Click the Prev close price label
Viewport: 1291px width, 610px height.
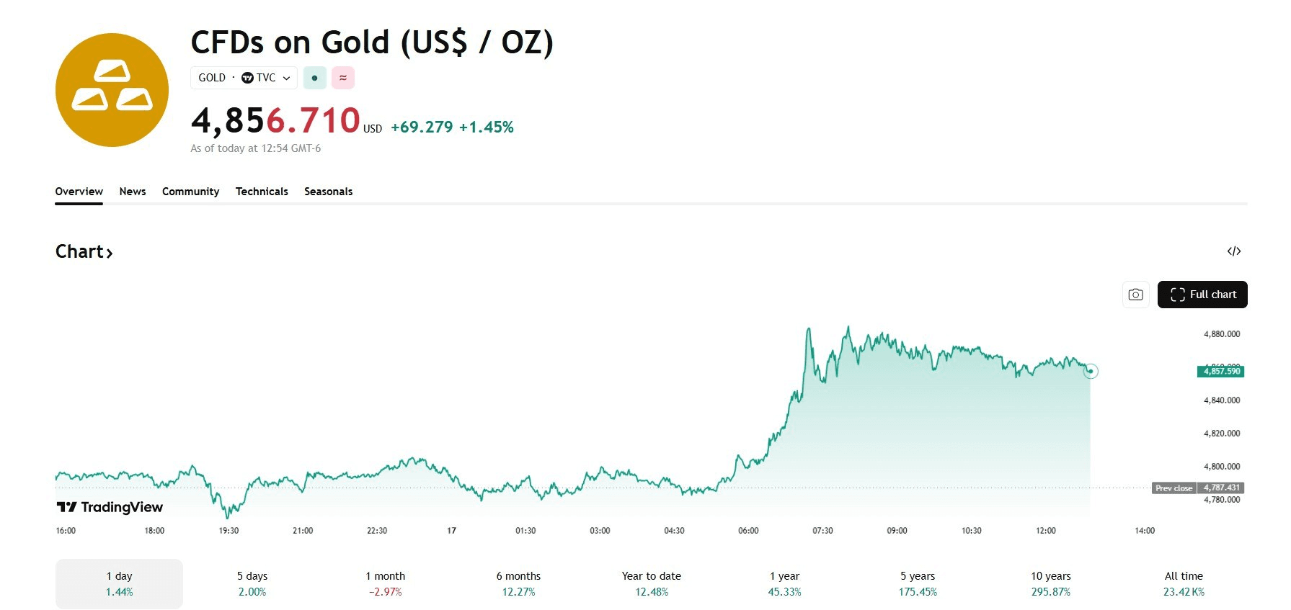tap(1174, 488)
